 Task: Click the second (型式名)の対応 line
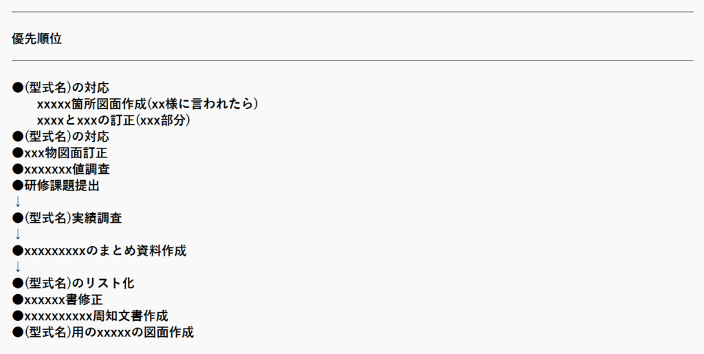(60, 136)
